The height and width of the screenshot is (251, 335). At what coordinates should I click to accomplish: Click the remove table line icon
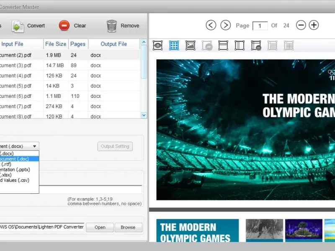coord(256,46)
